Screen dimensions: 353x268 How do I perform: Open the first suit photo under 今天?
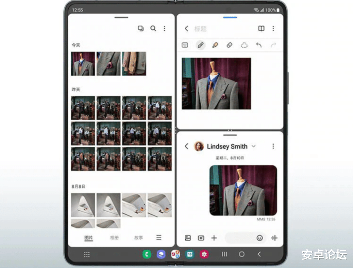click(x=83, y=64)
